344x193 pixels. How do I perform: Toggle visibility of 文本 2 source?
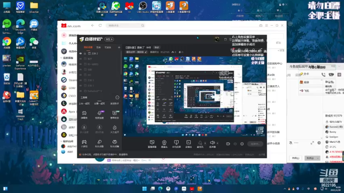click(80, 53)
